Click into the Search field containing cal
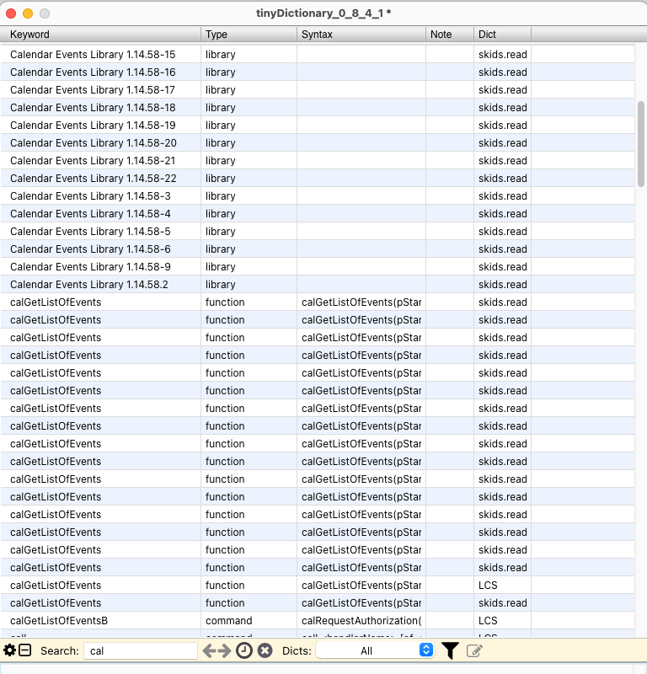This screenshot has height=674, width=647. click(140, 650)
